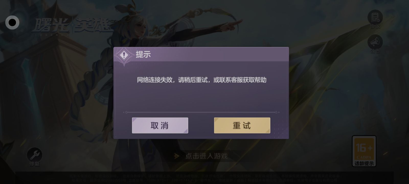
Task: Click the exclamation warning icon in dialog header
Action: click(124, 55)
